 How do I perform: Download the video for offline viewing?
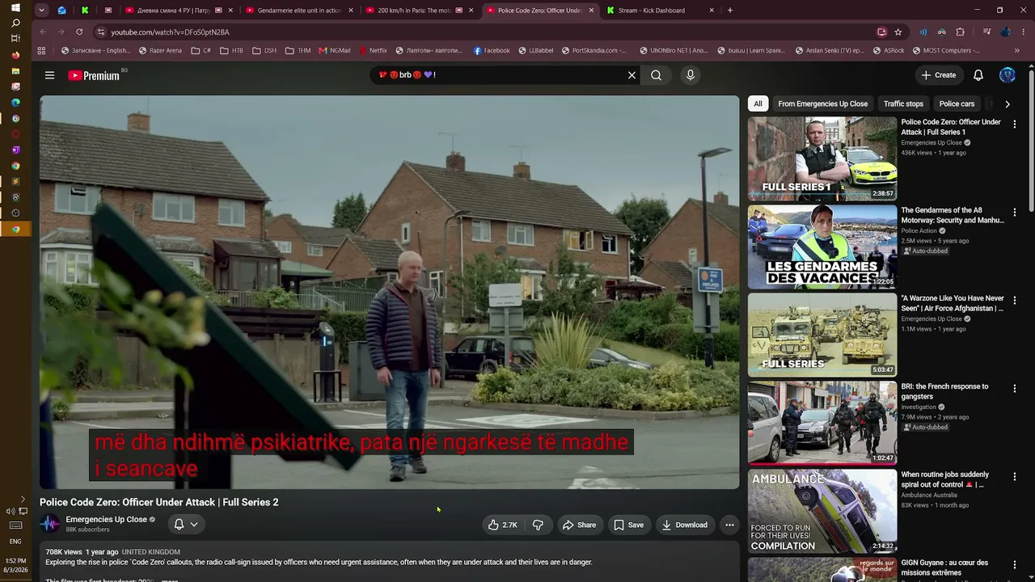685,525
